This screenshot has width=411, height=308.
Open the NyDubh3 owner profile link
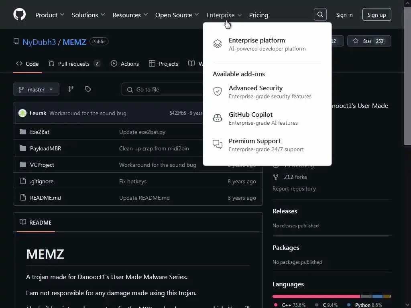click(39, 42)
